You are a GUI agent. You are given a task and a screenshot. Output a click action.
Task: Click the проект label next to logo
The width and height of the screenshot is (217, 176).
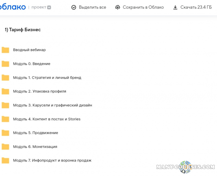[39, 7]
